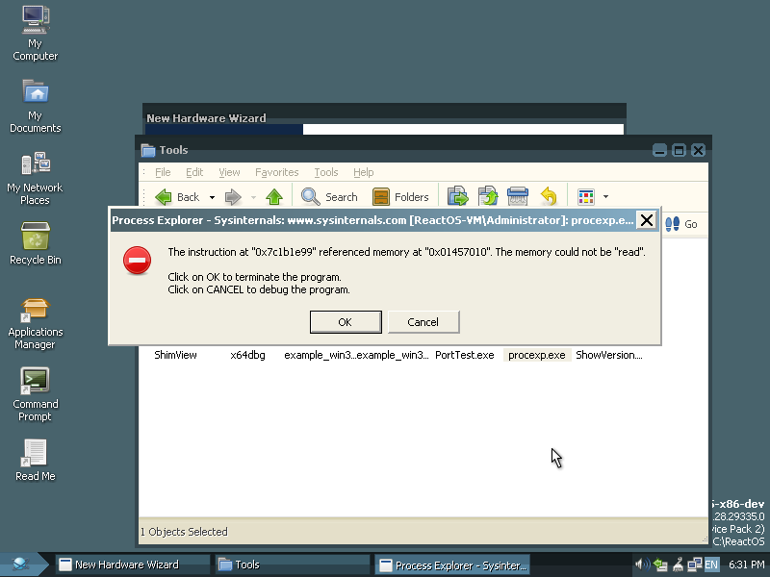
Task: Open My Network Places desktop icon
Action: tap(36, 178)
